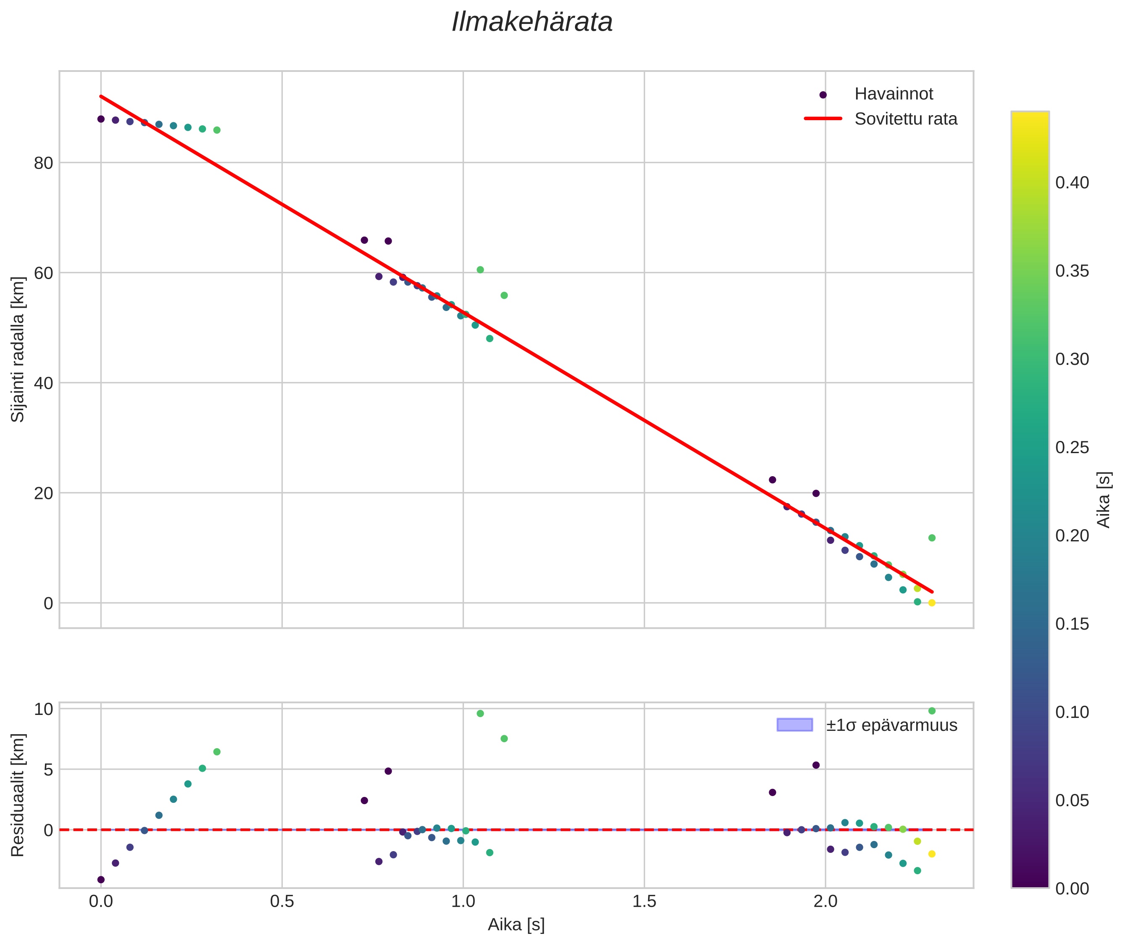Click the green outlier point near 60 km
The image size is (1123, 944).
(480, 270)
